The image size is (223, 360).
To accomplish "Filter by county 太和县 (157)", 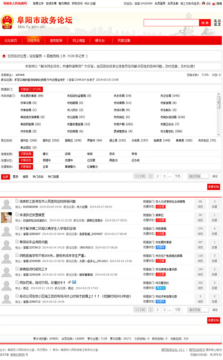I will point(140,140).
